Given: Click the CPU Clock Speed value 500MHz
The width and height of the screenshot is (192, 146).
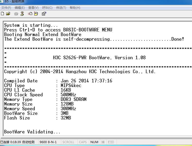Looking at the screenshot, I should [68, 95].
